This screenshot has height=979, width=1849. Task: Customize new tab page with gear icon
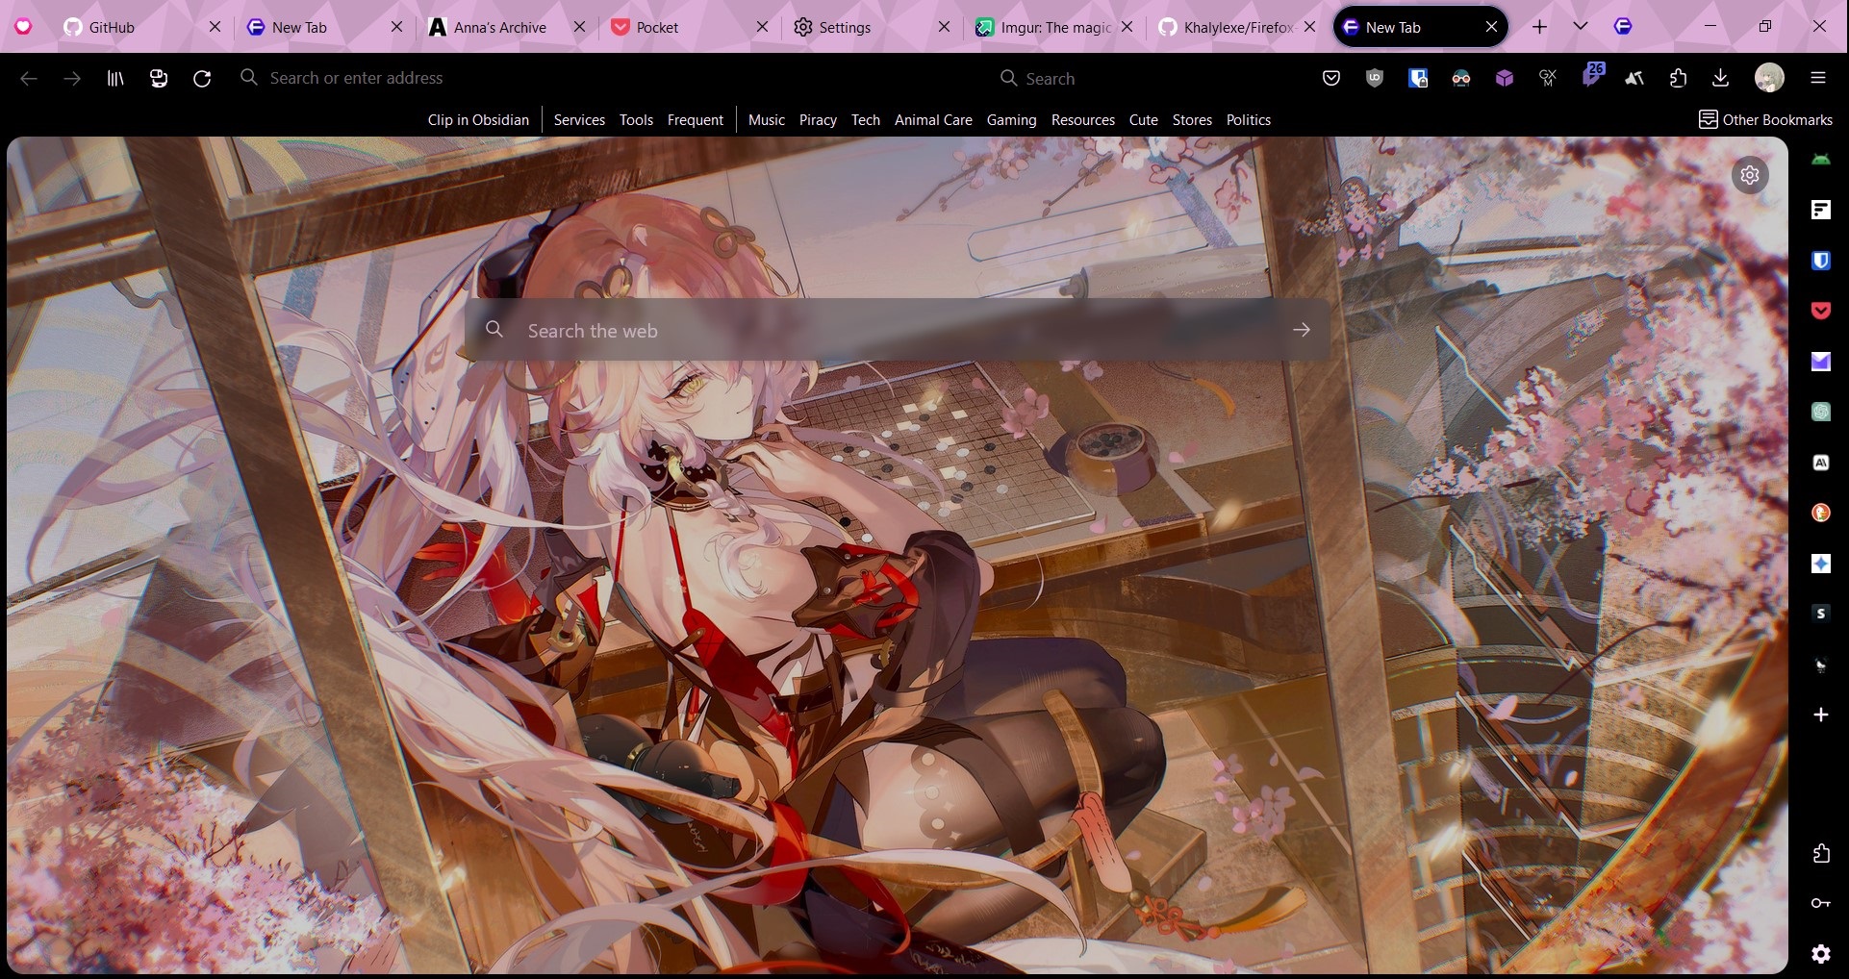1750,175
